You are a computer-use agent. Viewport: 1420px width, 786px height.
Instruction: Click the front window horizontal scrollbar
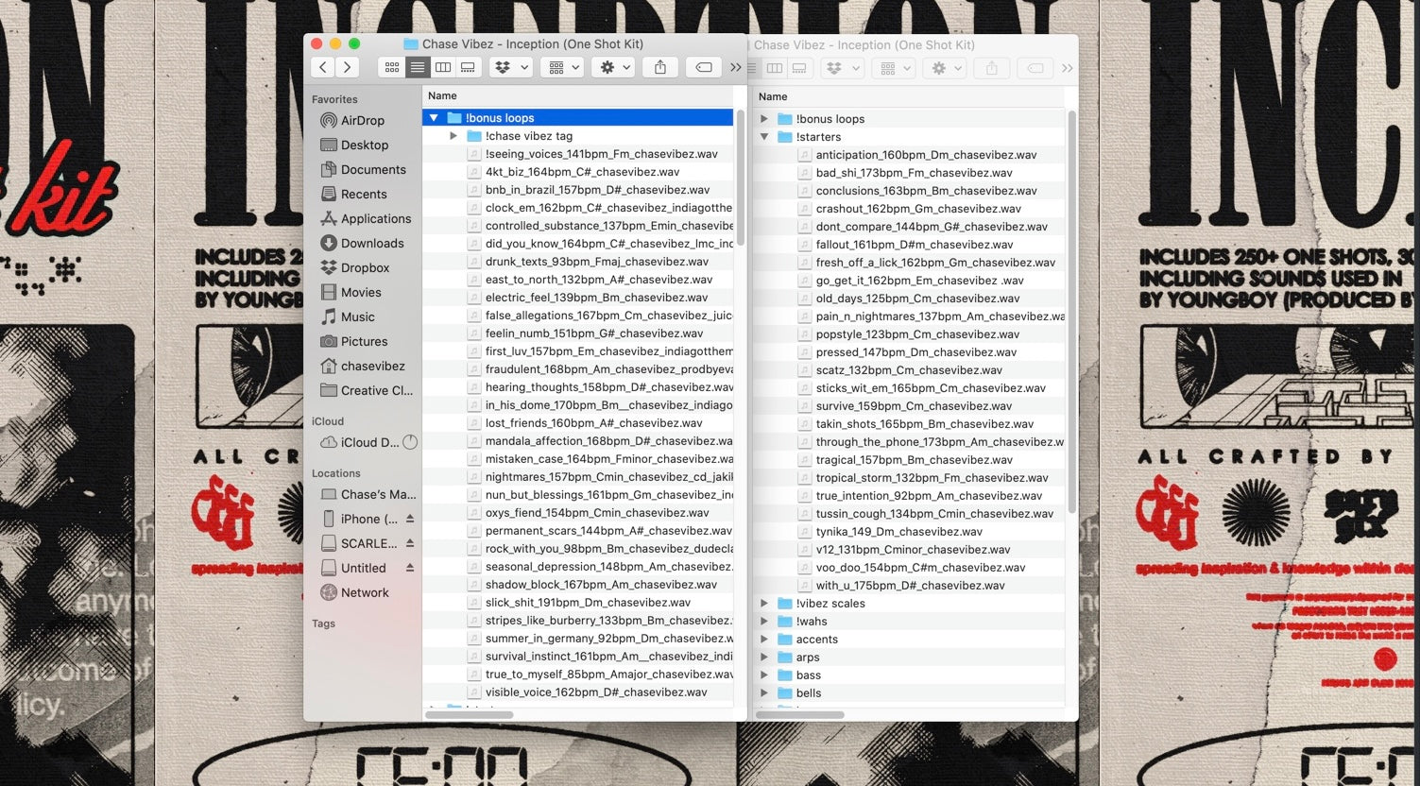[469, 715]
